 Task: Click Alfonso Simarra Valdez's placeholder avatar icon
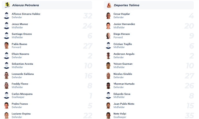click(7, 16)
